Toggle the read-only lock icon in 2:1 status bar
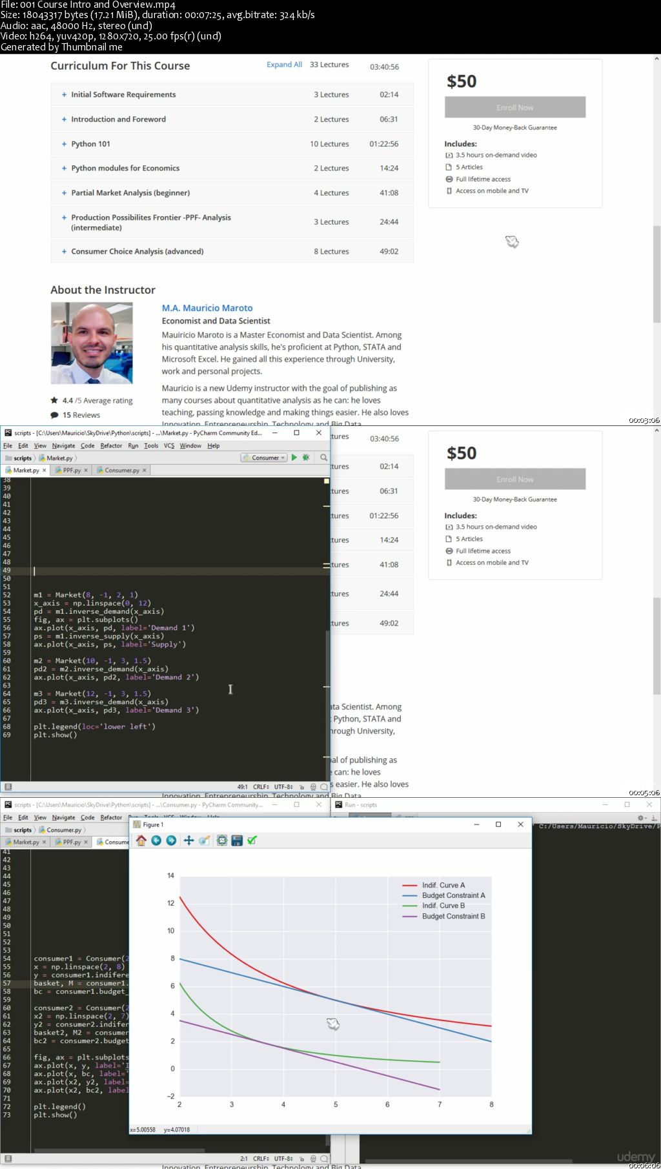661x1169 pixels. pyautogui.click(x=302, y=1159)
